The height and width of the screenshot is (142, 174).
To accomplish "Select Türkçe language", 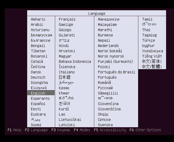I will (x=149, y=41).
